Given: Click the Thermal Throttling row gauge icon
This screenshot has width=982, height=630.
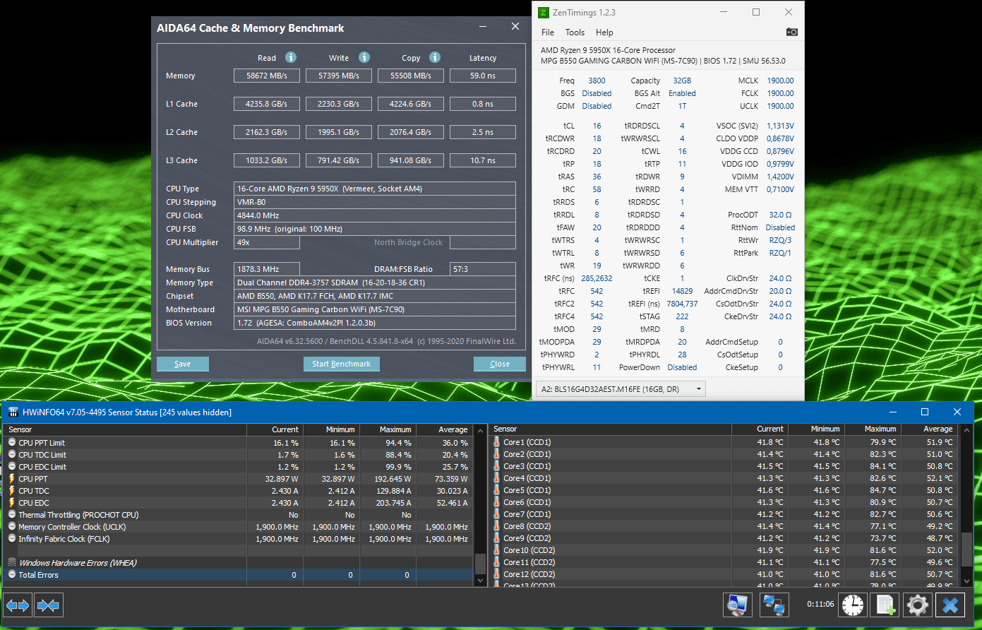Looking at the screenshot, I should point(12,515).
